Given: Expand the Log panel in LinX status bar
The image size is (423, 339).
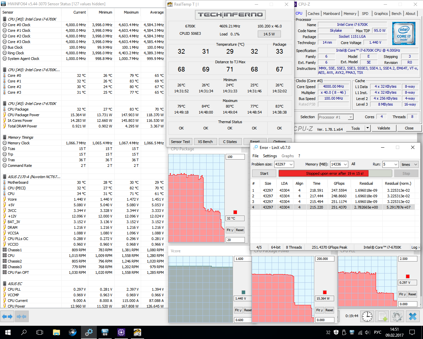Looking at the screenshot, I should coord(415,247).
